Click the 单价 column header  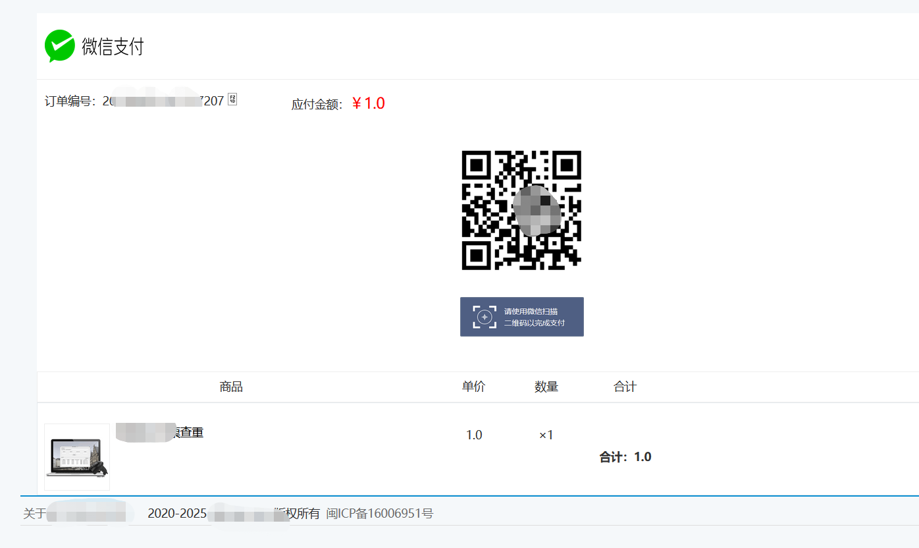coord(474,387)
